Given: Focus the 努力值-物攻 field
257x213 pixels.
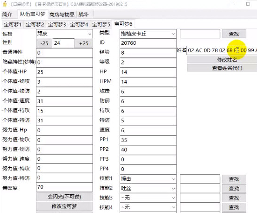Looking at the screenshot, I should pyautogui.click(x=64, y=140).
